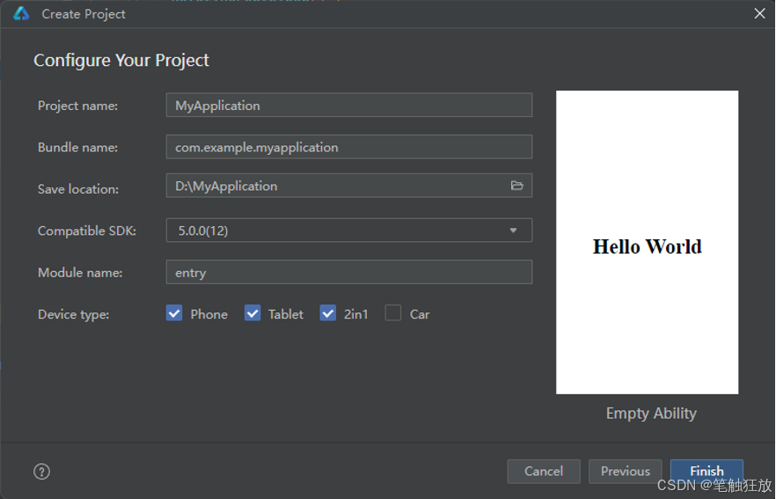Click the Phone label text

[x=209, y=314]
